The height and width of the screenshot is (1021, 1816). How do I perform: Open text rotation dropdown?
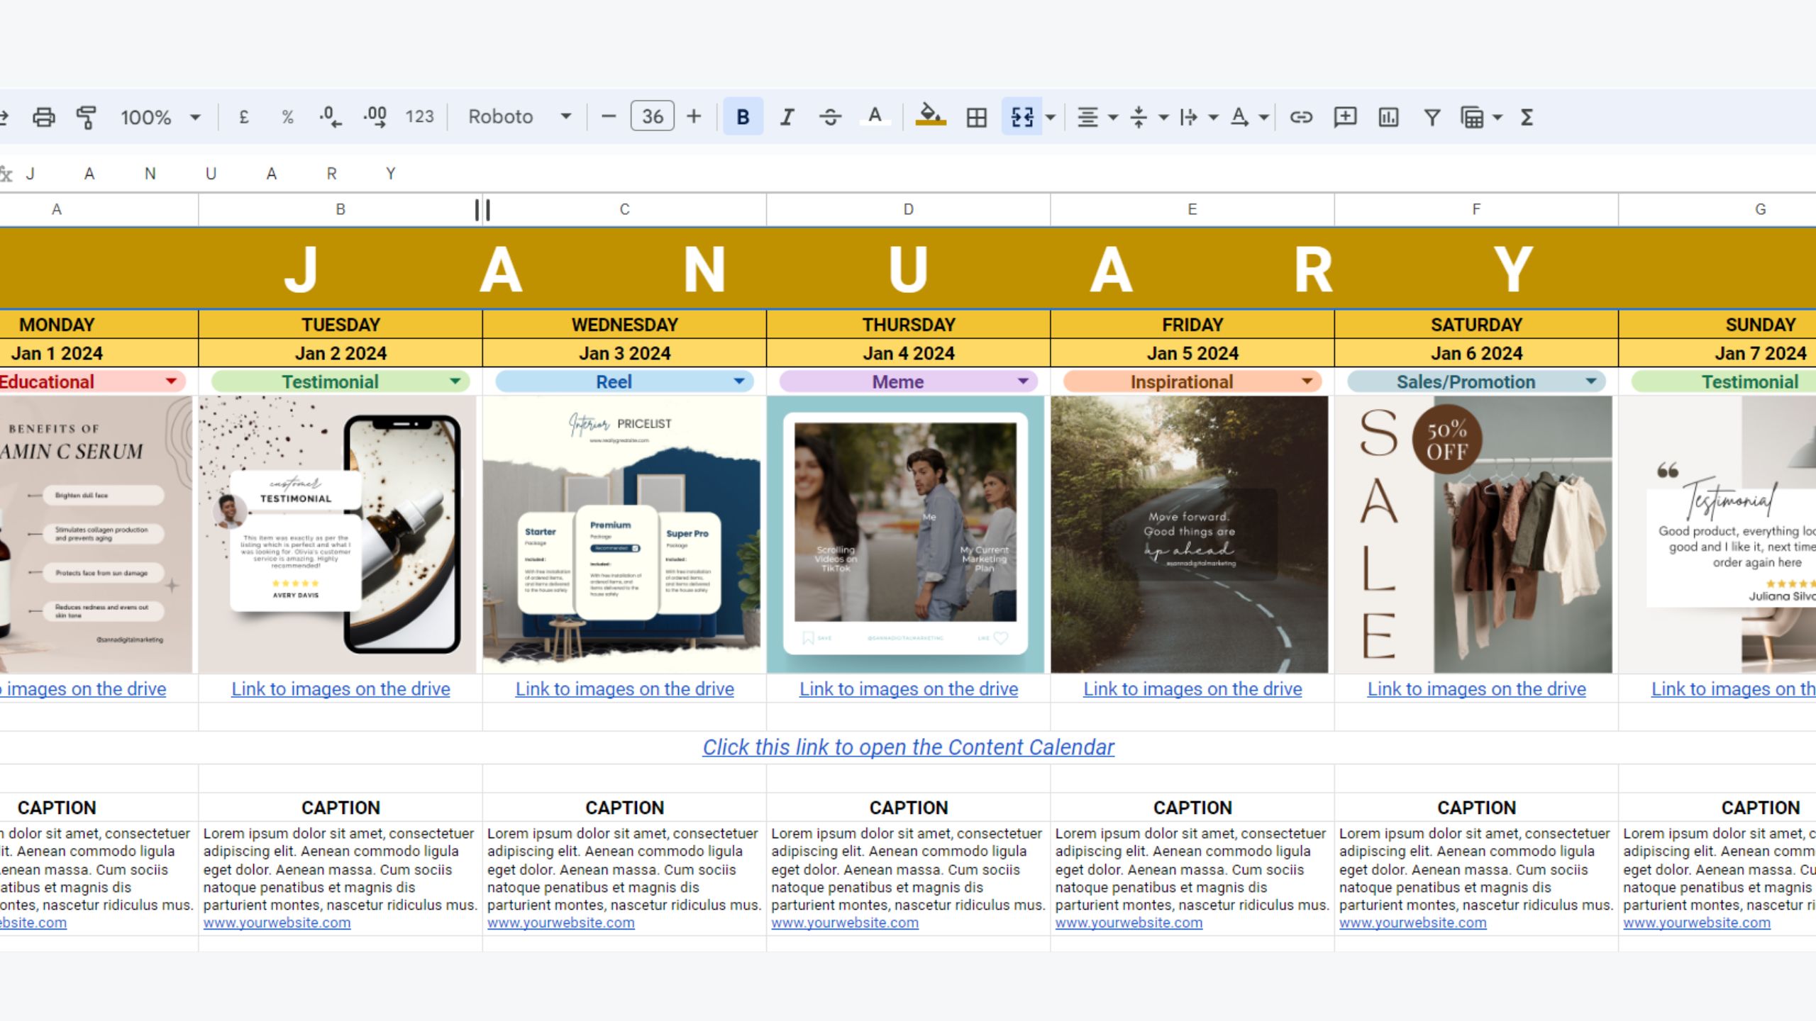click(1248, 117)
